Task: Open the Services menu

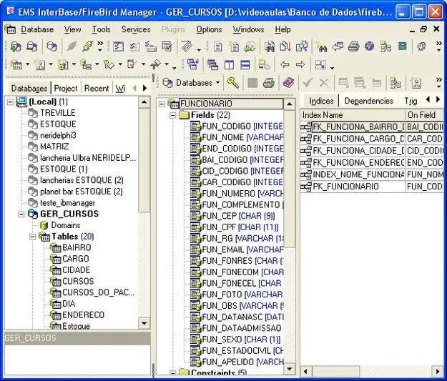Action: pos(136,29)
